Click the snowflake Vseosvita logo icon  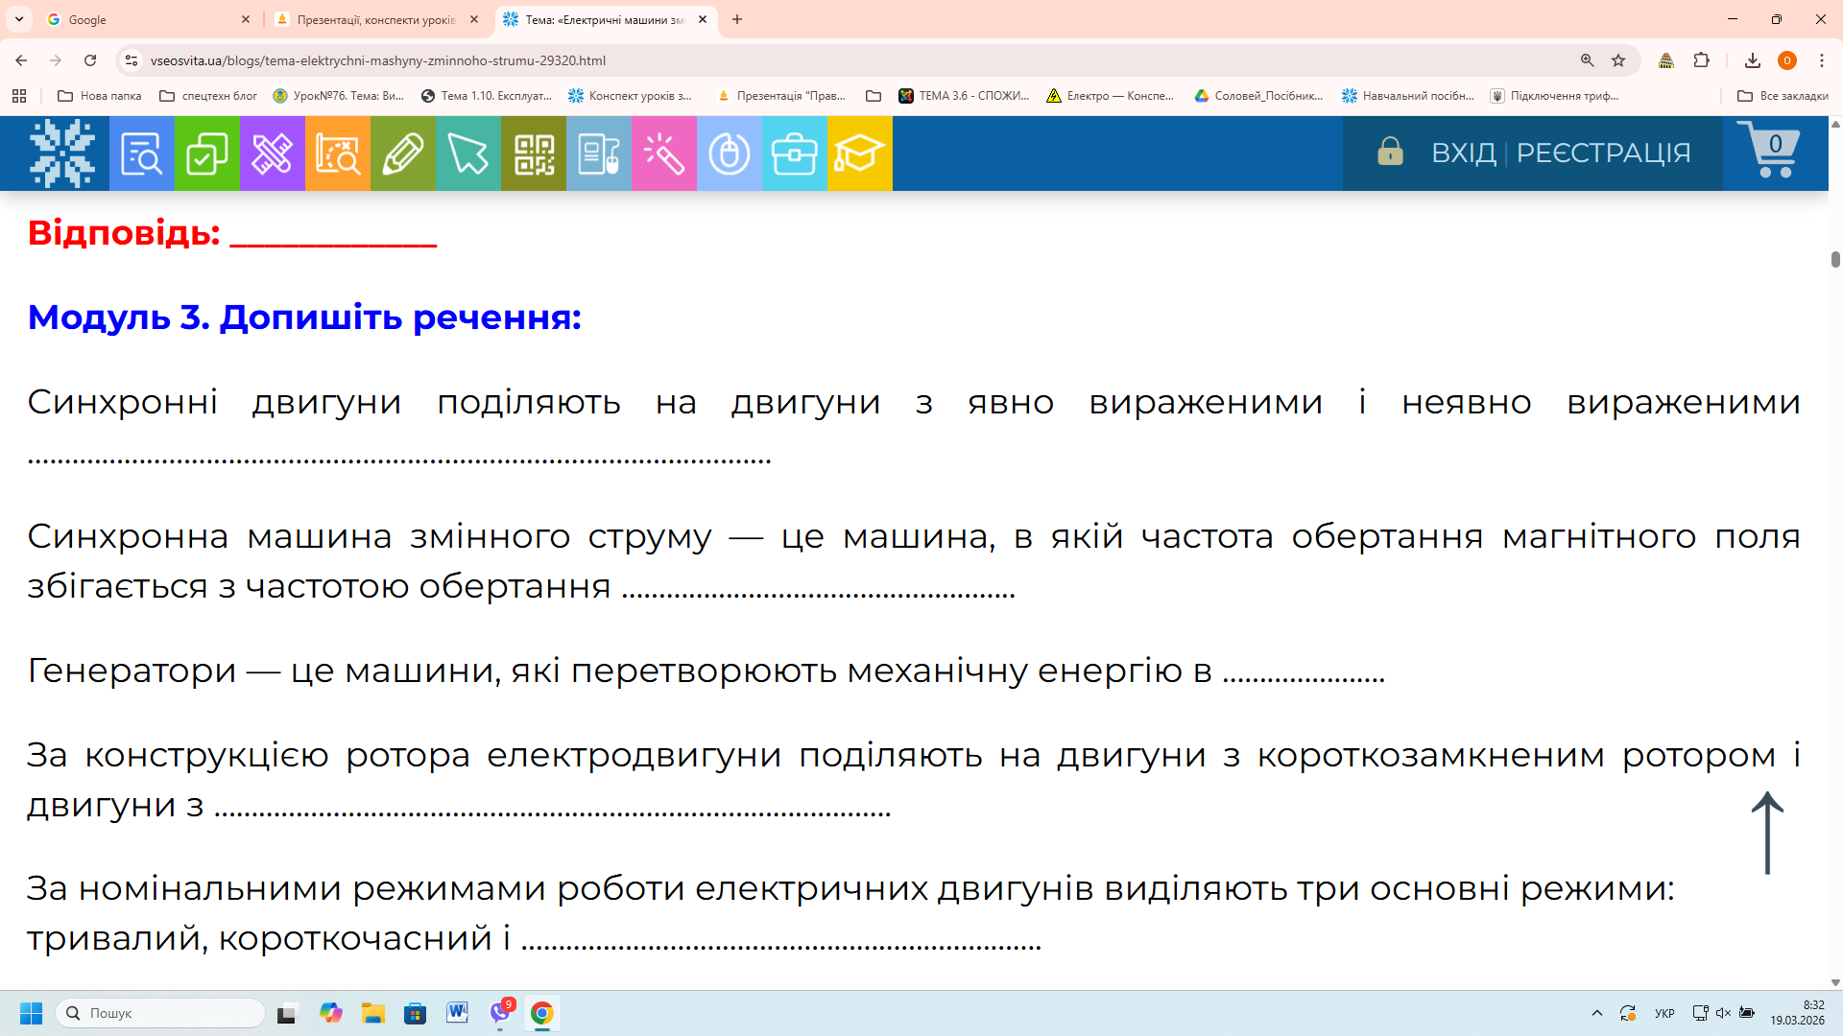[62, 153]
